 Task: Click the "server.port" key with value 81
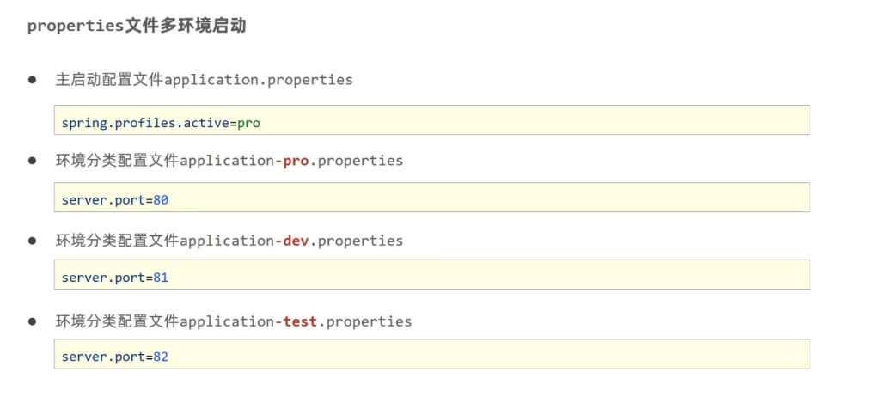pos(102,278)
